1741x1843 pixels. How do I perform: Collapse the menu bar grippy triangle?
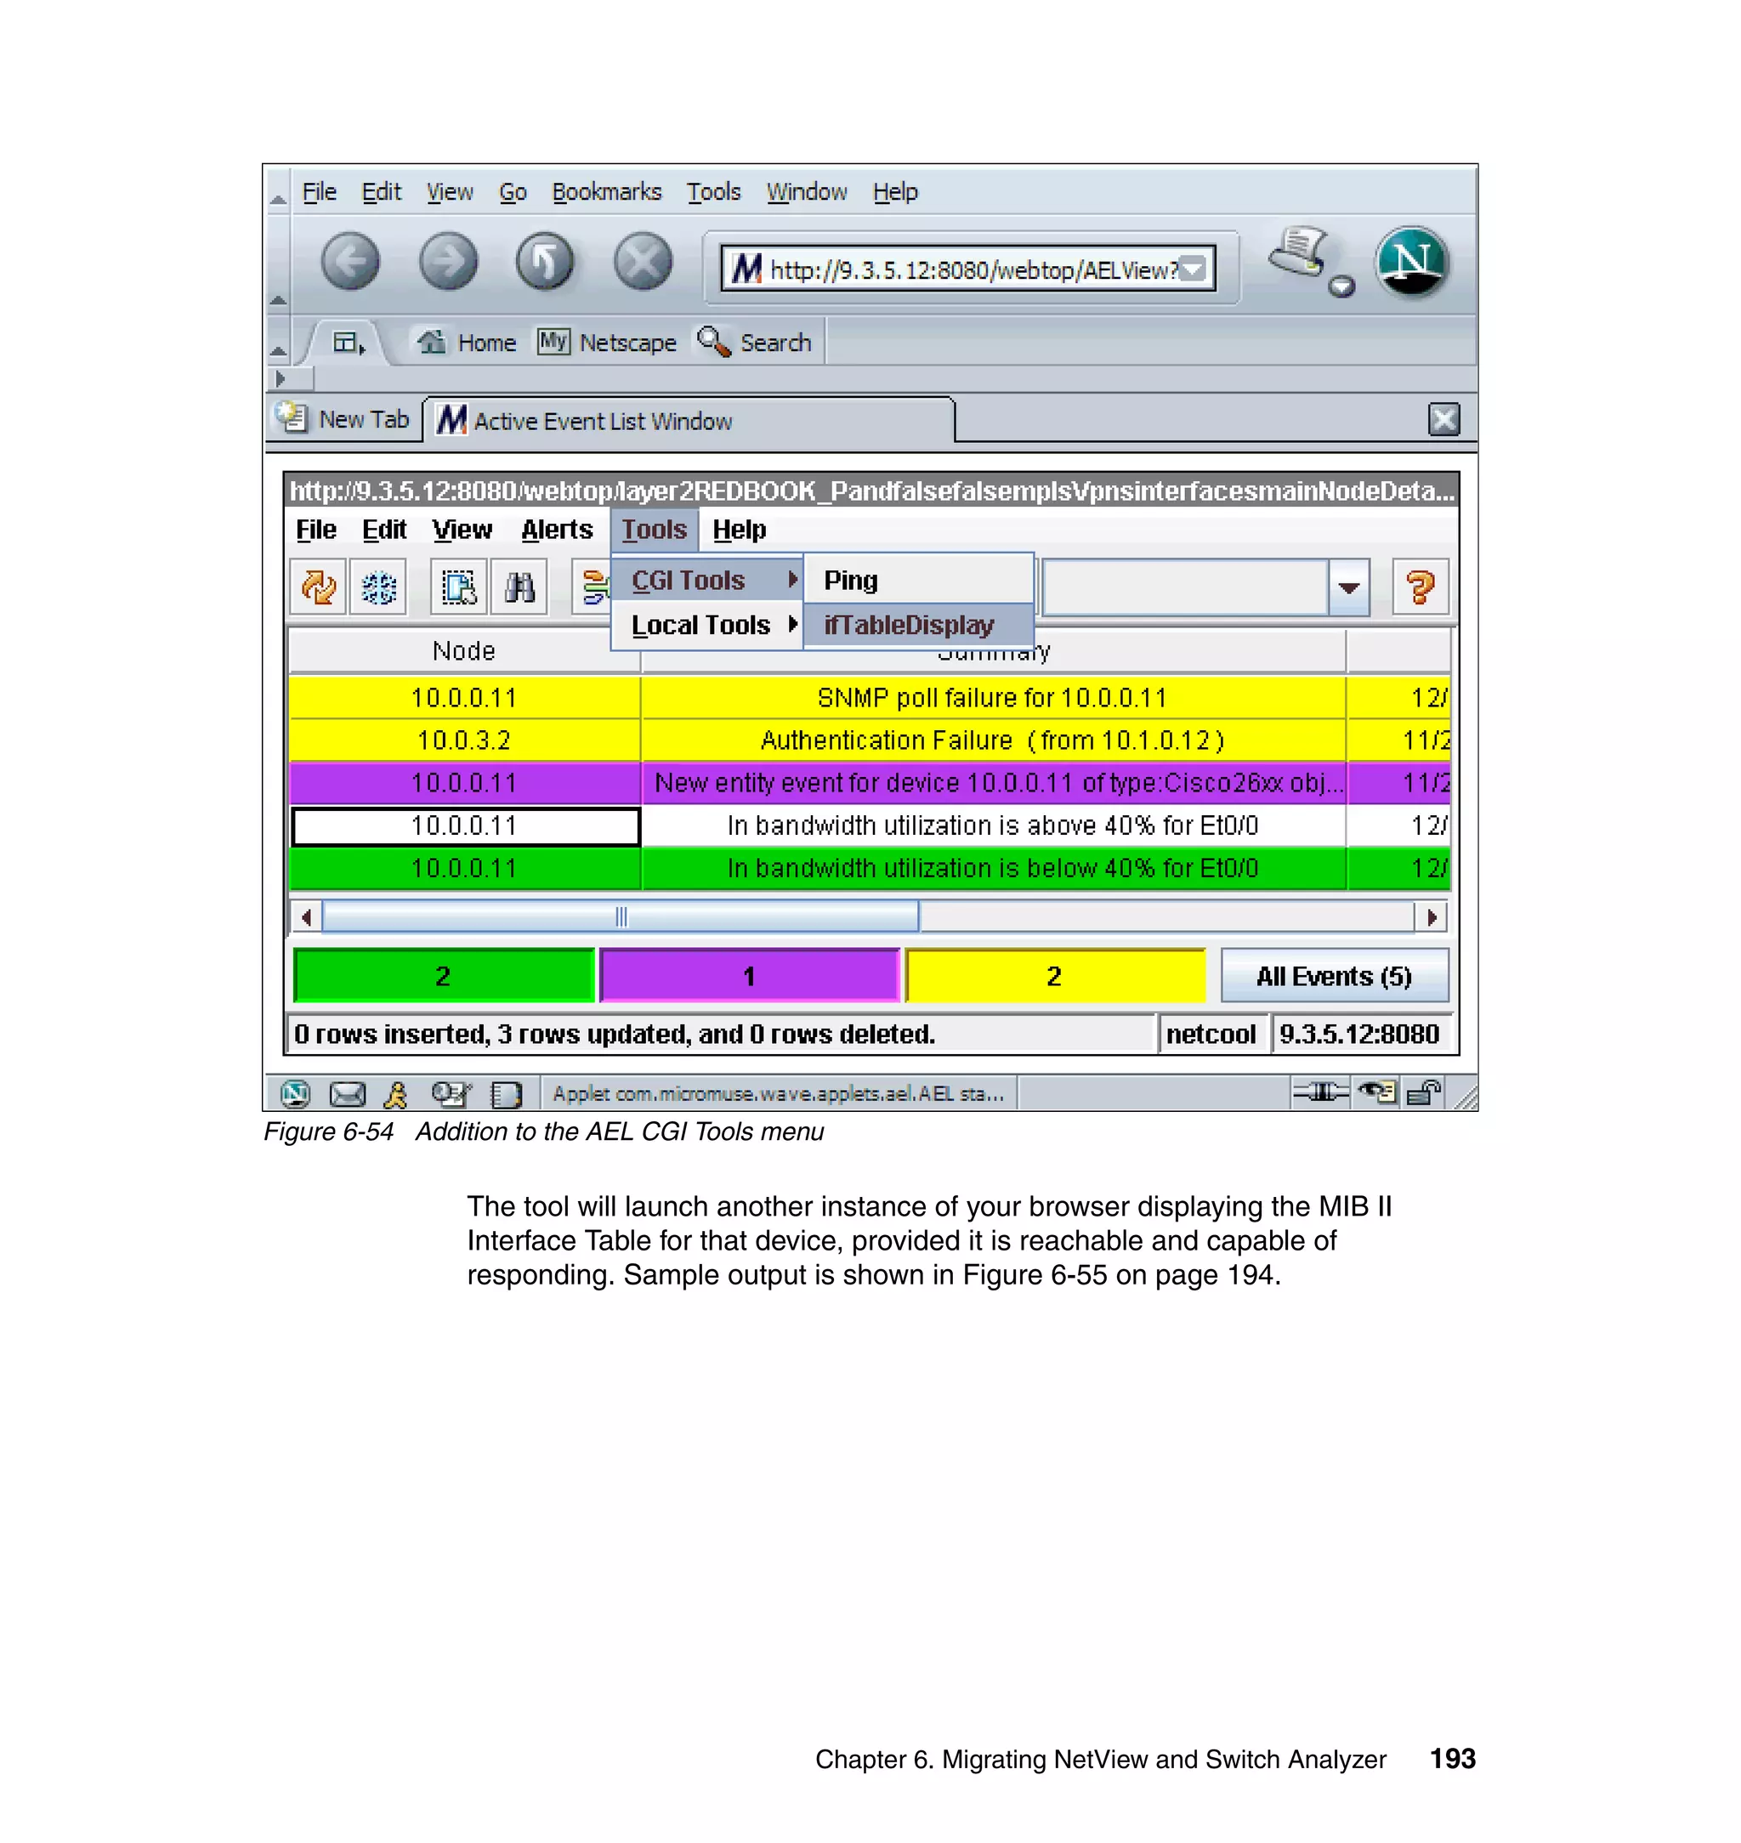coord(277,199)
